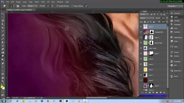Image resolution: width=184 pixels, height=103 pixels.
Task: Select the Lasso tool
Action: (3, 21)
